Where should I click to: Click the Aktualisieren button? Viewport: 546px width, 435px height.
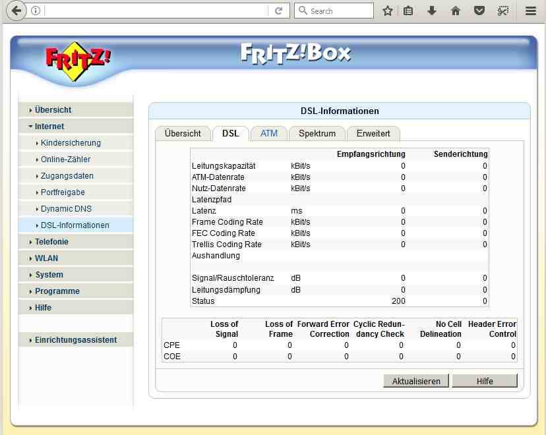click(x=416, y=381)
